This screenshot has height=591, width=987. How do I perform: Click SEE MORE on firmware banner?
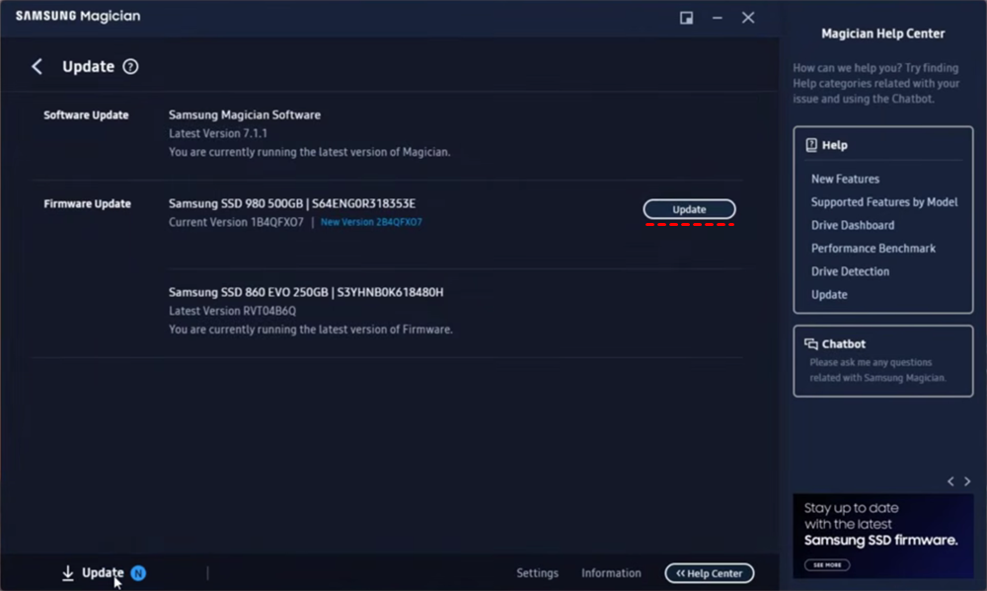[827, 565]
